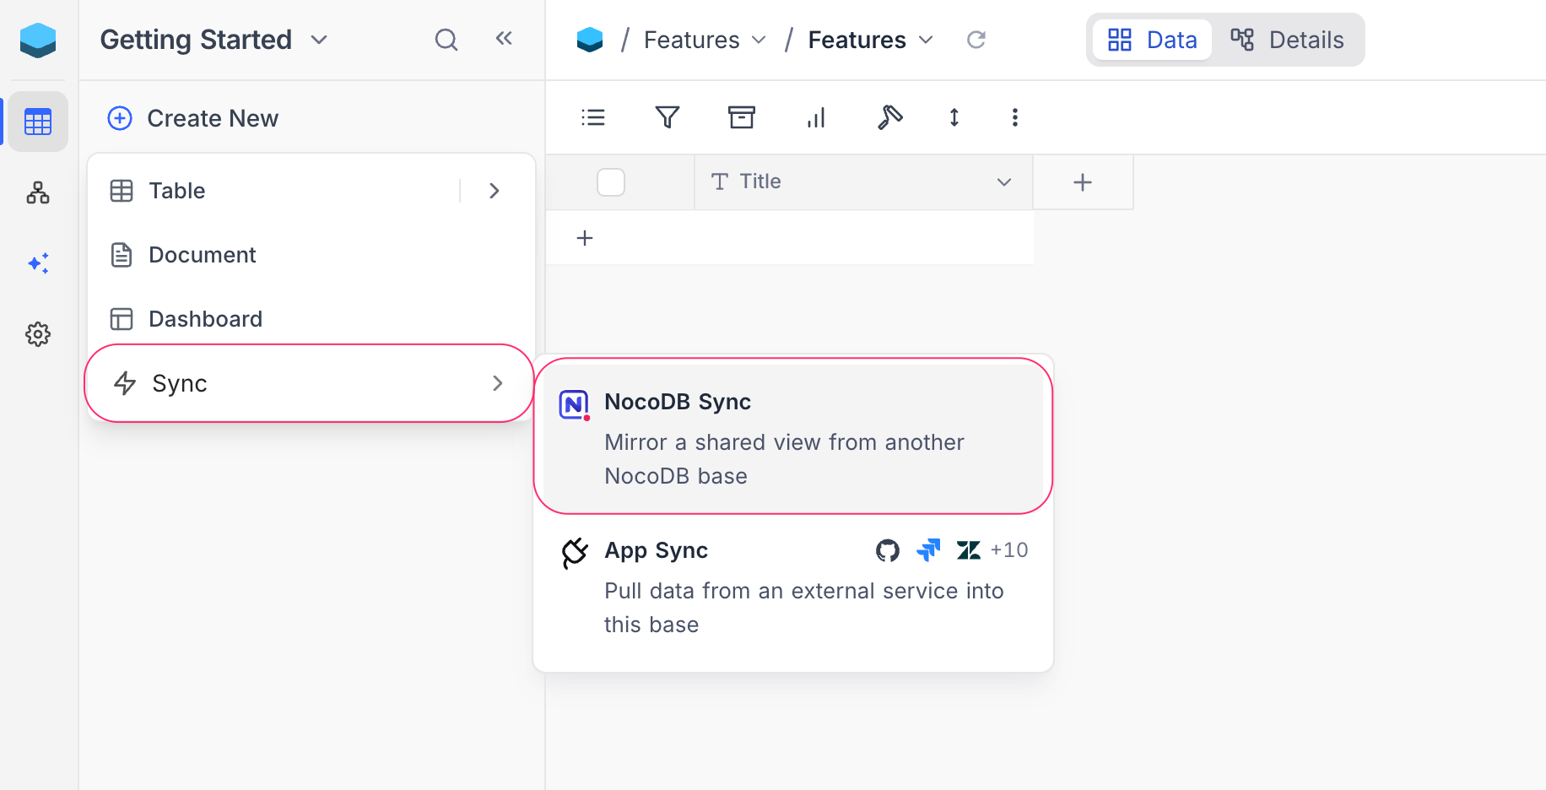Choose Table from the create menu
Screen dimensions: 1546x790
click(x=311, y=191)
